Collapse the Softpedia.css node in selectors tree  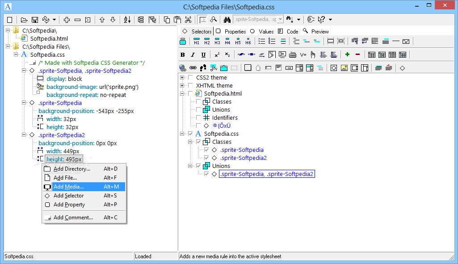pos(182,134)
